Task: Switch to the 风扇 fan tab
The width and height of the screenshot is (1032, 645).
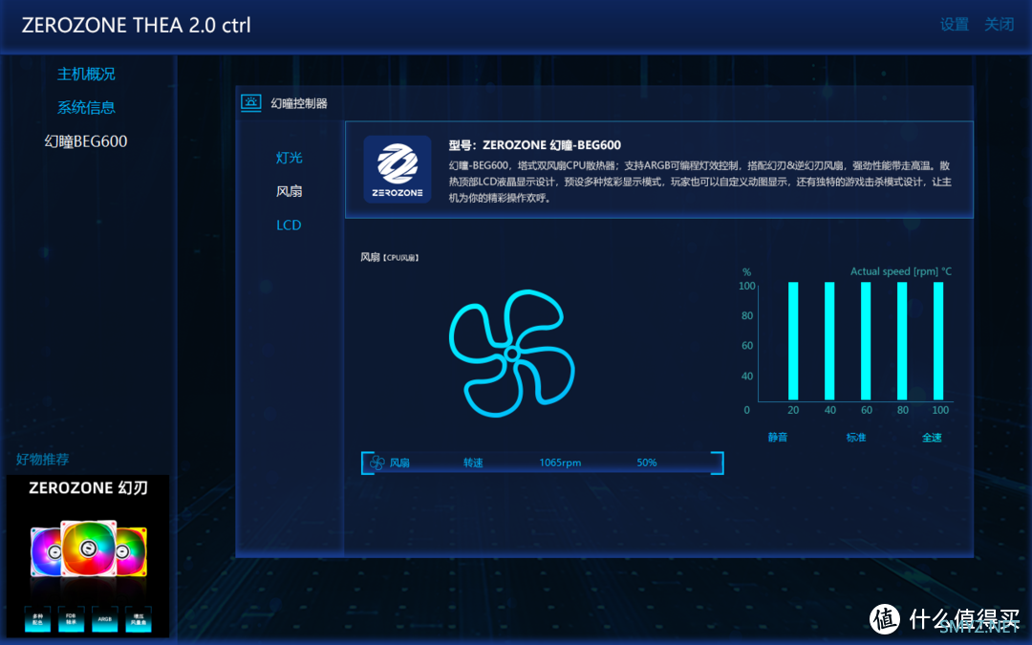Action: click(289, 191)
